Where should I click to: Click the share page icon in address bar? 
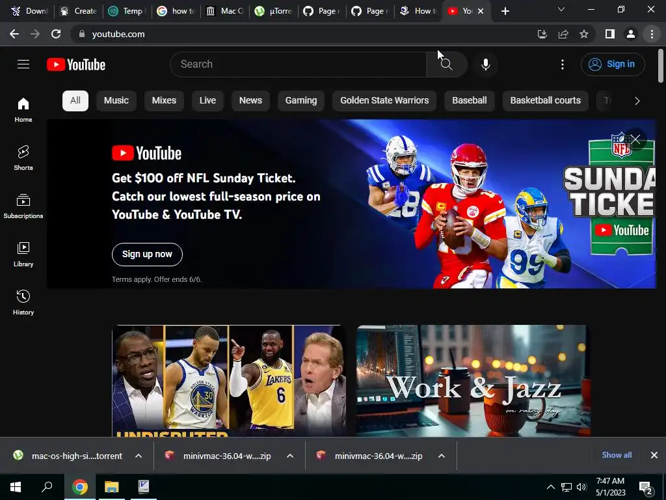point(563,34)
